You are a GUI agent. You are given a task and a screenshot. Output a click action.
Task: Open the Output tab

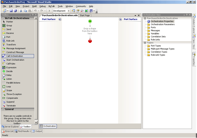pyautogui.click(x=37, y=131)
